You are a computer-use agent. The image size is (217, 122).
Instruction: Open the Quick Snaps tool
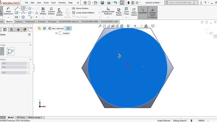click(x=126, y=11)
